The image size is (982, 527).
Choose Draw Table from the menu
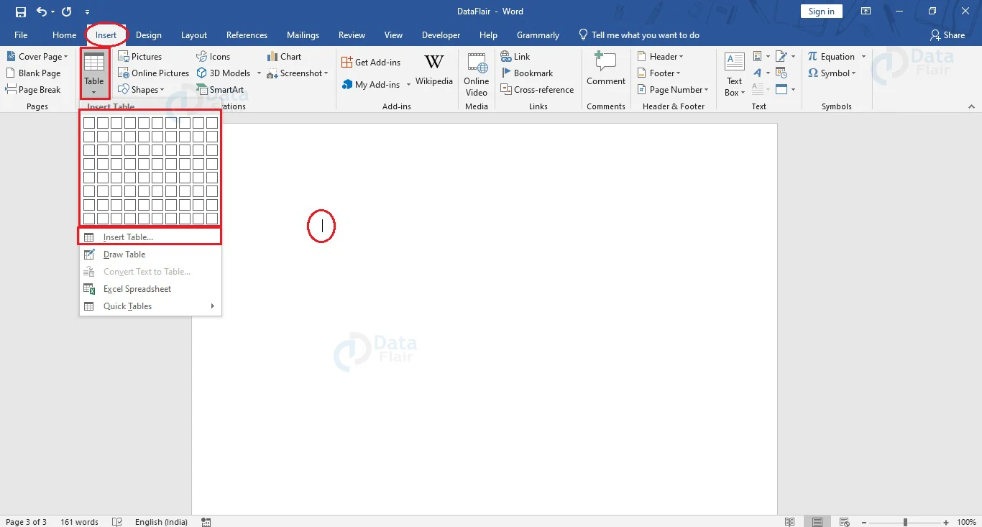[x=150, y=254]
